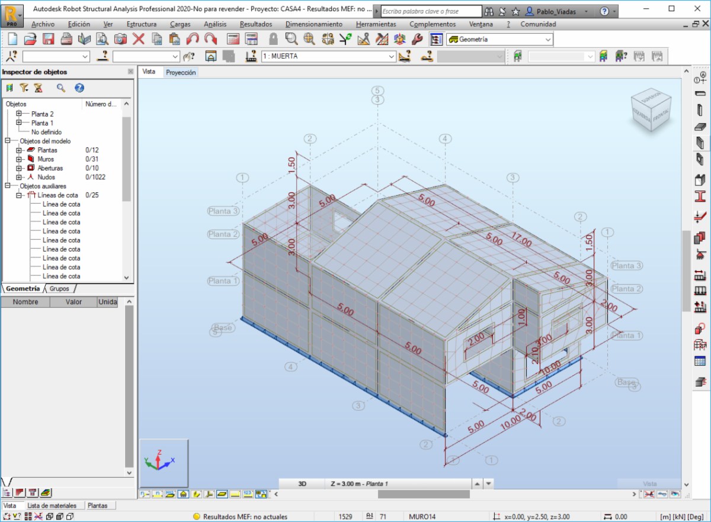Open the Resultados menu
The width and height of the screenshot is (711, 522).
click(x=255, y=24)
